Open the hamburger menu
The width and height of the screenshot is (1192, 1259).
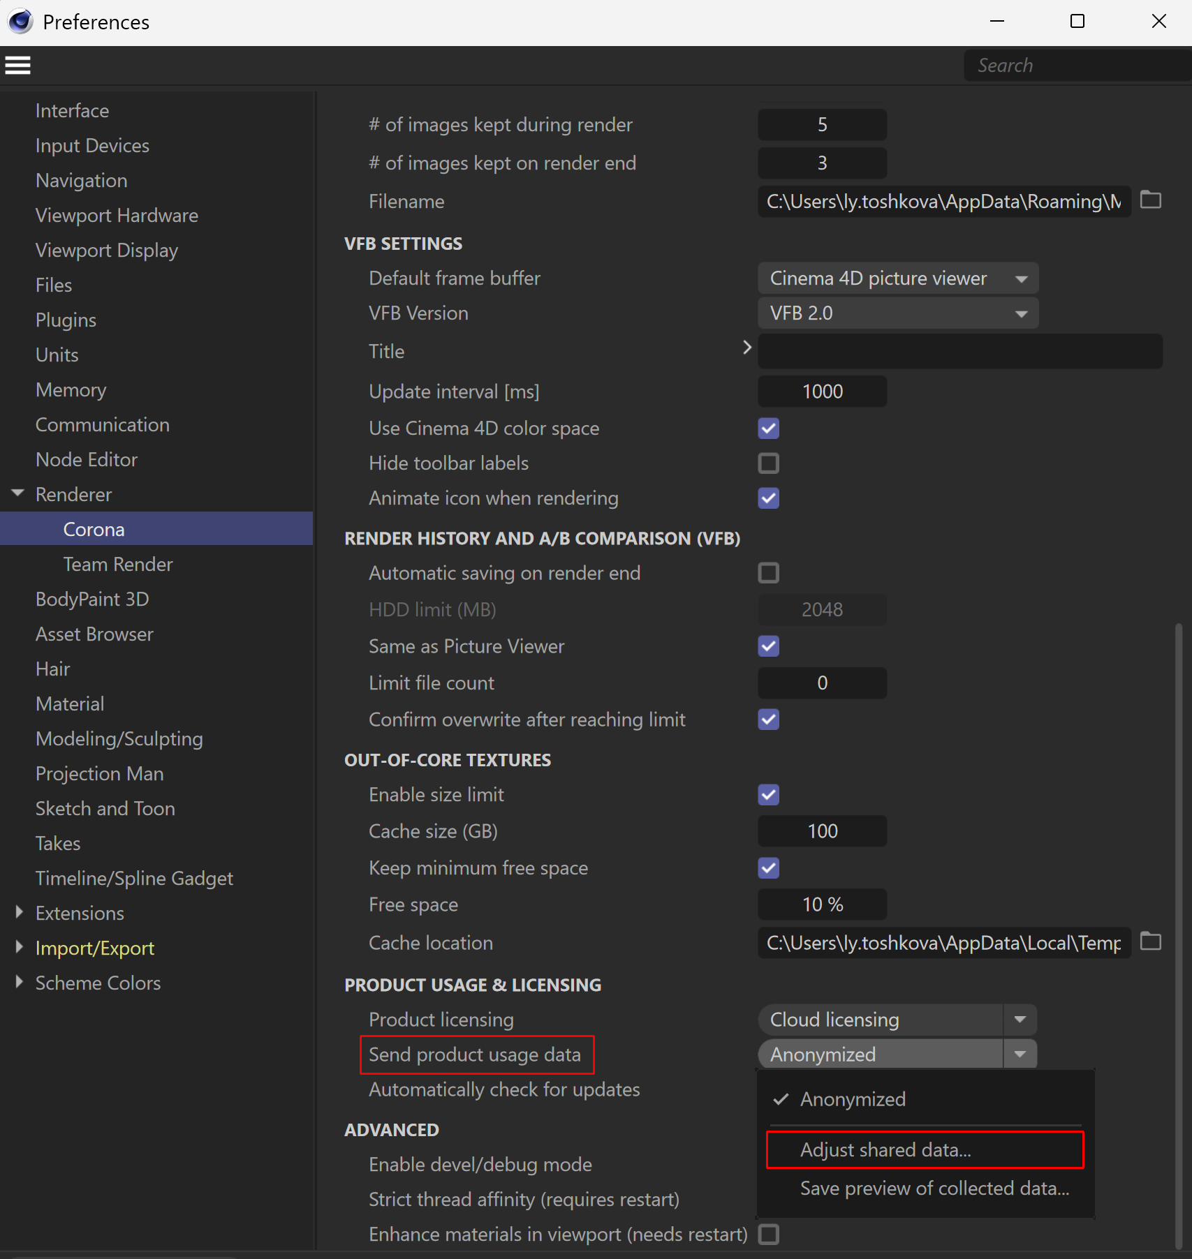tap(18, 66)
